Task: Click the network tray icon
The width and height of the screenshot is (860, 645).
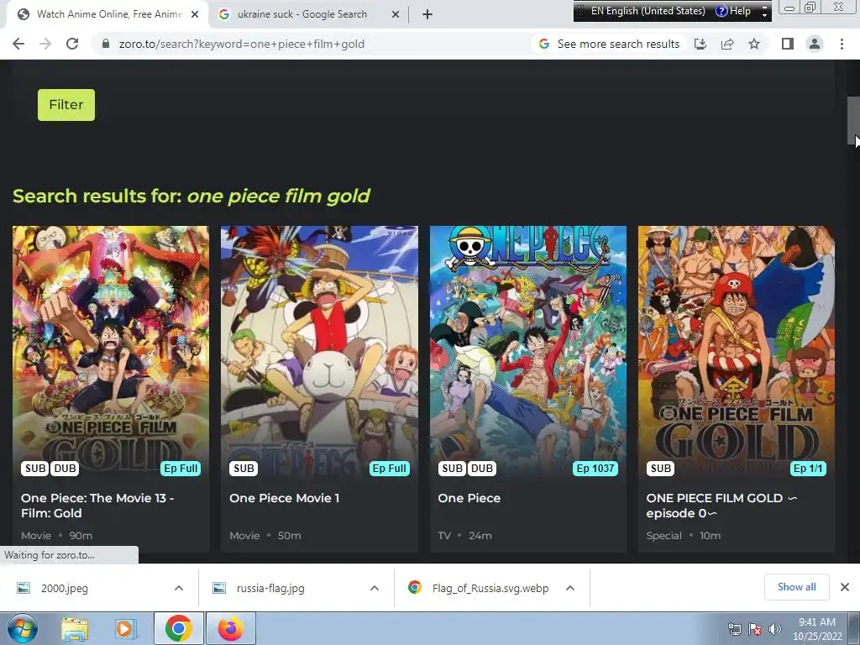Action: (734, 628)
